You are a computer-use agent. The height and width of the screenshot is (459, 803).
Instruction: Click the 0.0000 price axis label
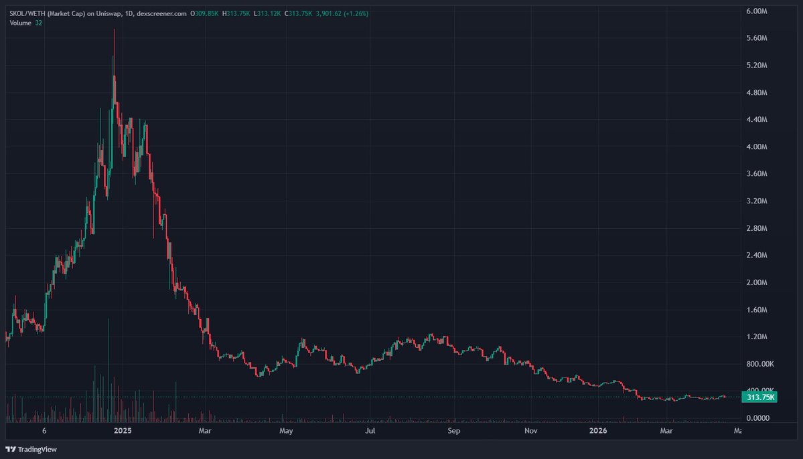[x=758, y=418]
